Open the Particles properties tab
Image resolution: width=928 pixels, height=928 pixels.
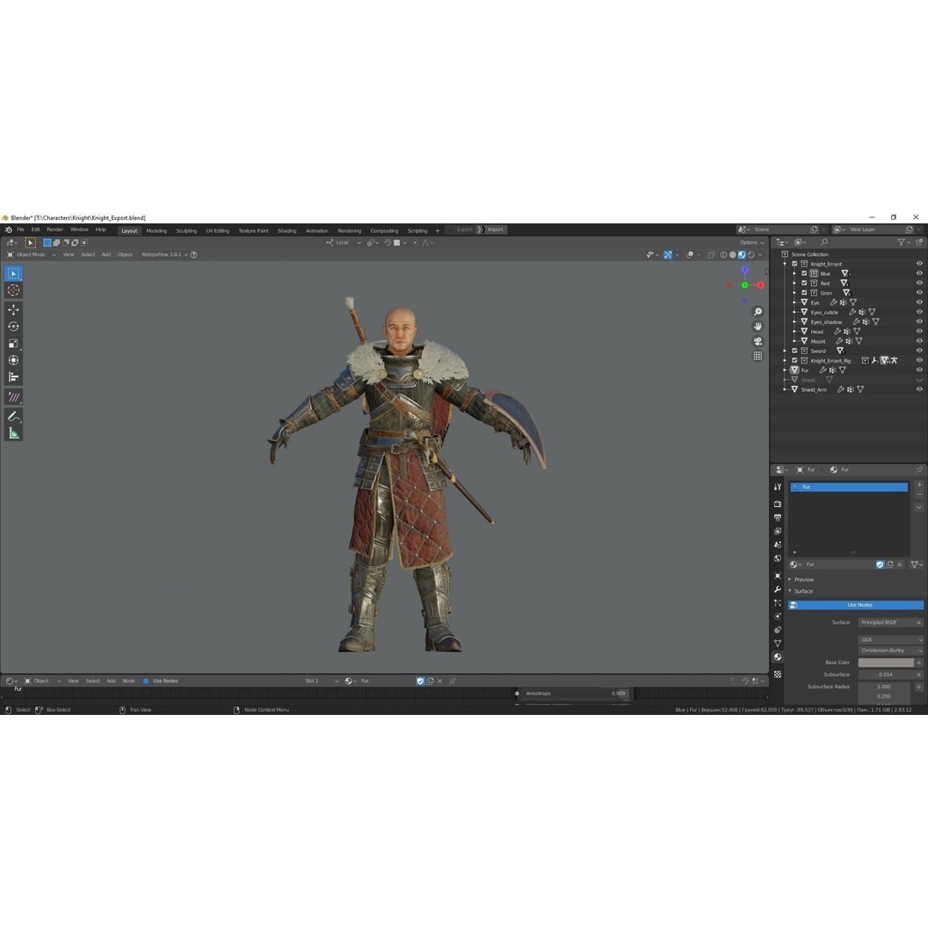778,603
